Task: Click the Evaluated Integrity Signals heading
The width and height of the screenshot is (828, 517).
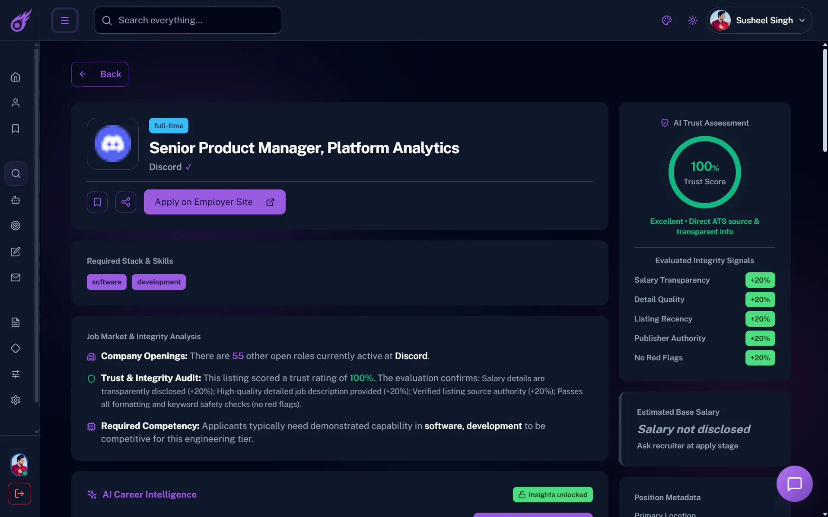Action: coord(704,261)
